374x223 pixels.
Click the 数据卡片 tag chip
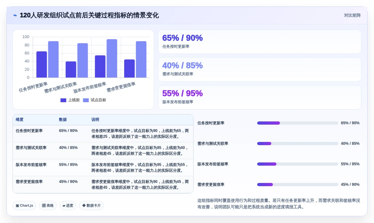click(x=91, y=205)
